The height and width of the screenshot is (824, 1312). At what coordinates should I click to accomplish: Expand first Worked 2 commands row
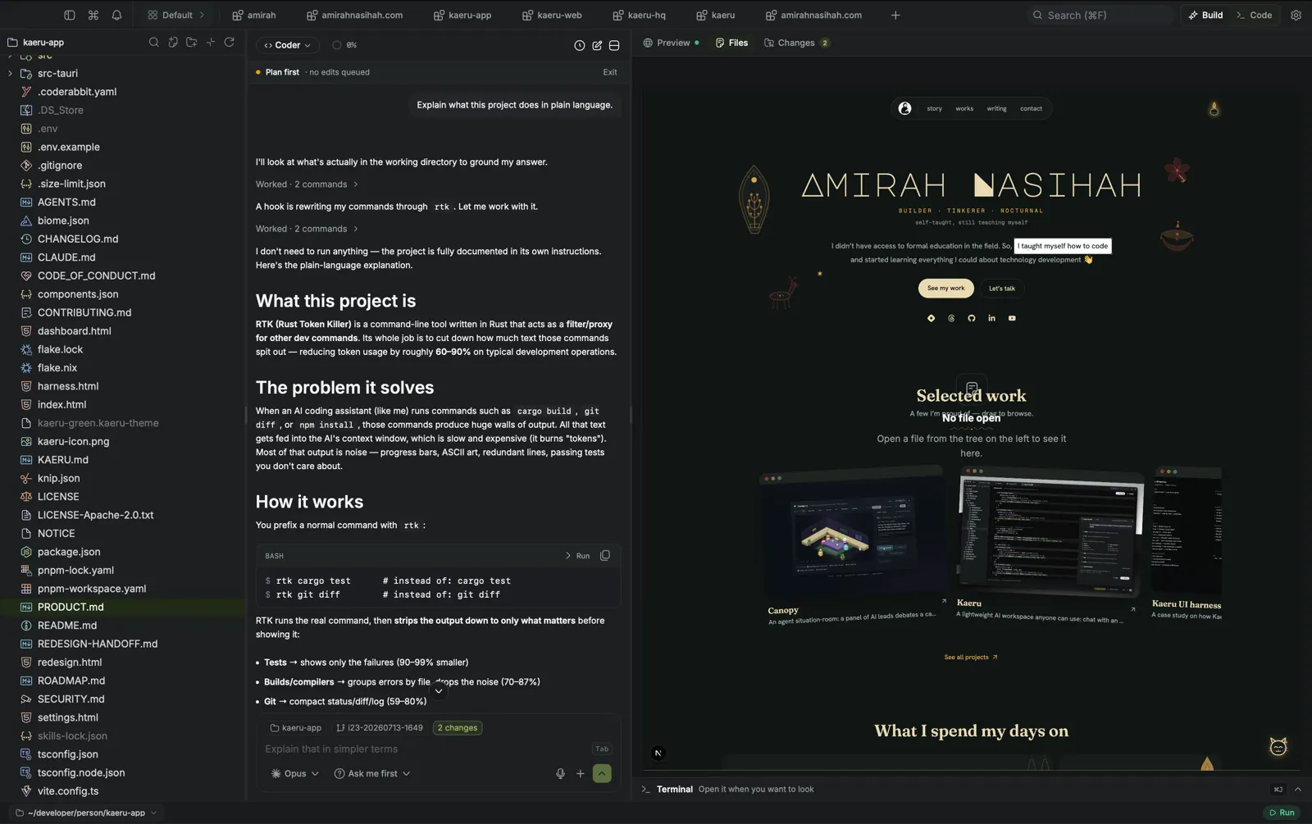point(307,184)
